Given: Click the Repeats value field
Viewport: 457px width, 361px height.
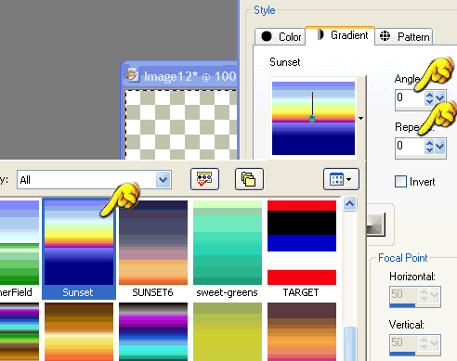Looking at the screenshot, I should pos(410,146).
